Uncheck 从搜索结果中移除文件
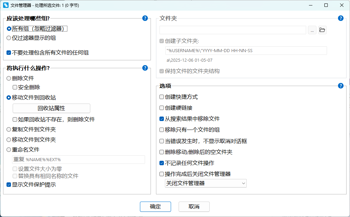Viewport: 350px width, 217px height. pyautogui.click(x=162, y=119)
